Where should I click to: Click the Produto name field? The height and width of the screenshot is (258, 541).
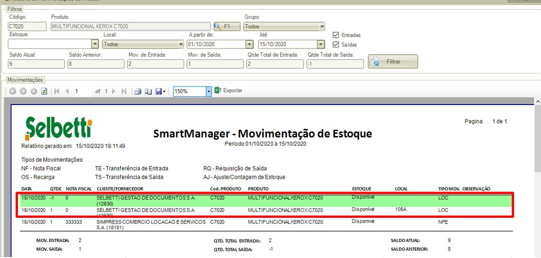coord(131,26)
